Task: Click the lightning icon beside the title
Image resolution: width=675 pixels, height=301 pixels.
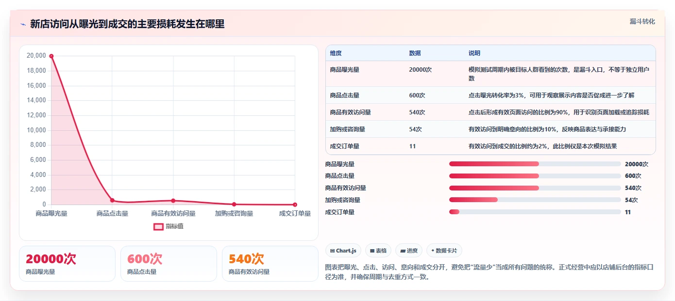Action: click(23, 25)
